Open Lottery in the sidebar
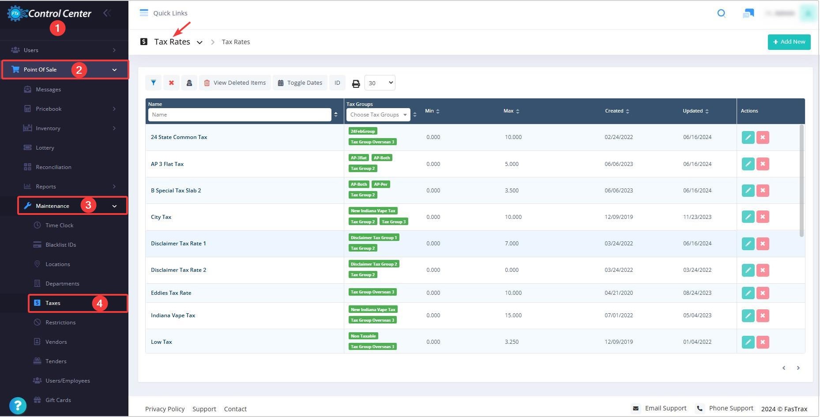This screenshot has height=417, width=820. click(x=45, y=147)
